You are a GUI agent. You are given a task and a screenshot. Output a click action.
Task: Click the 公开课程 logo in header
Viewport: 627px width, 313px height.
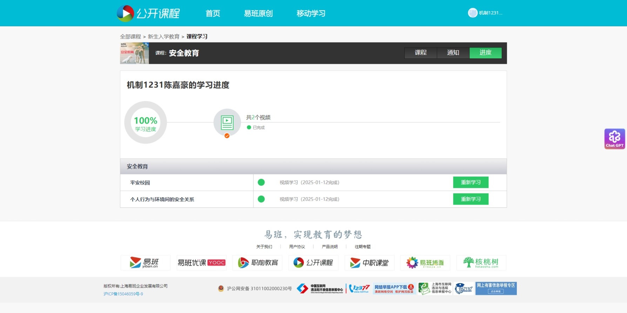tap(148, 13)
